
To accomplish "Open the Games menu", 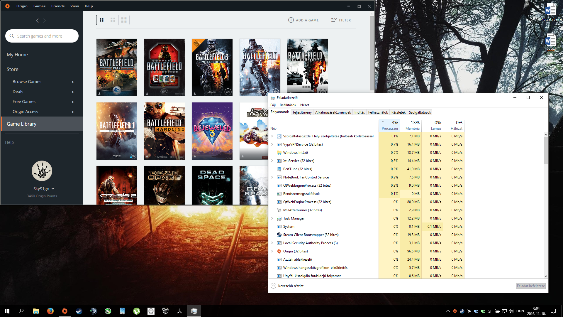I will pyautogui.click(x=39, y=6).
